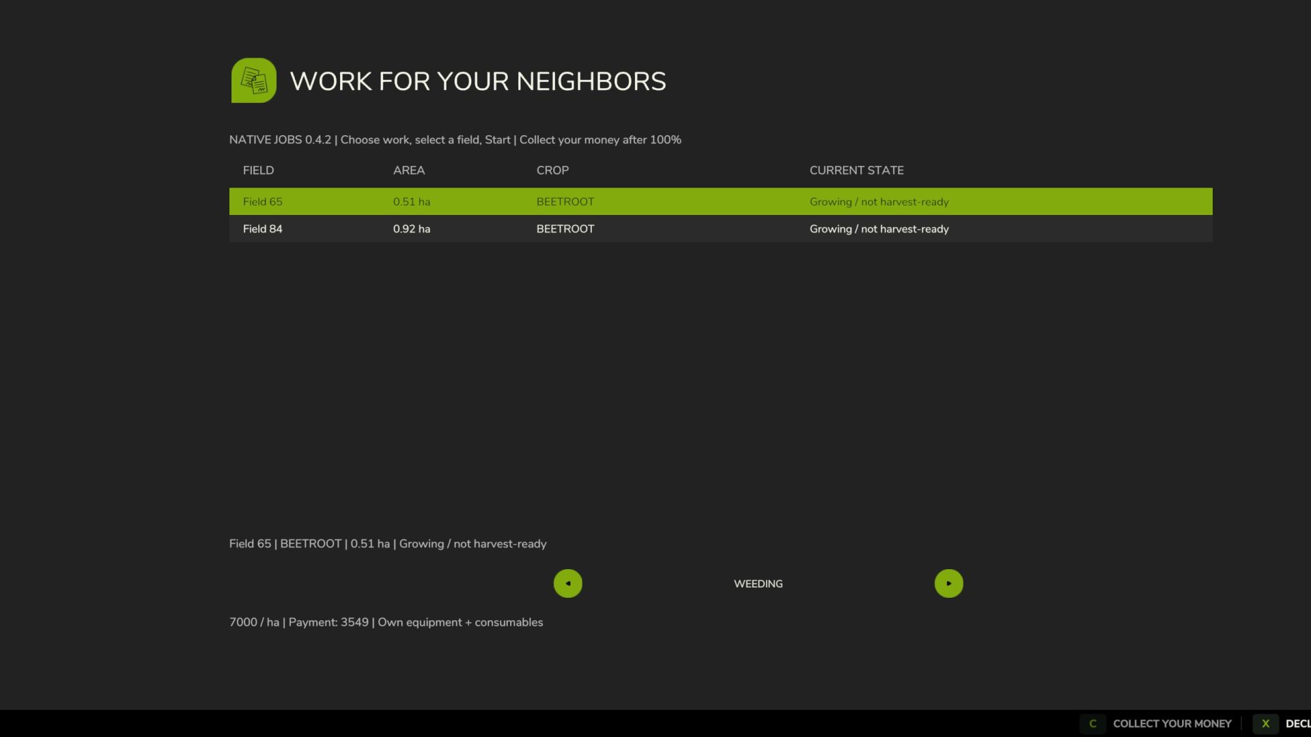
Task: Click the CURRENT STATE column header
Action: (x=856, y=171)
